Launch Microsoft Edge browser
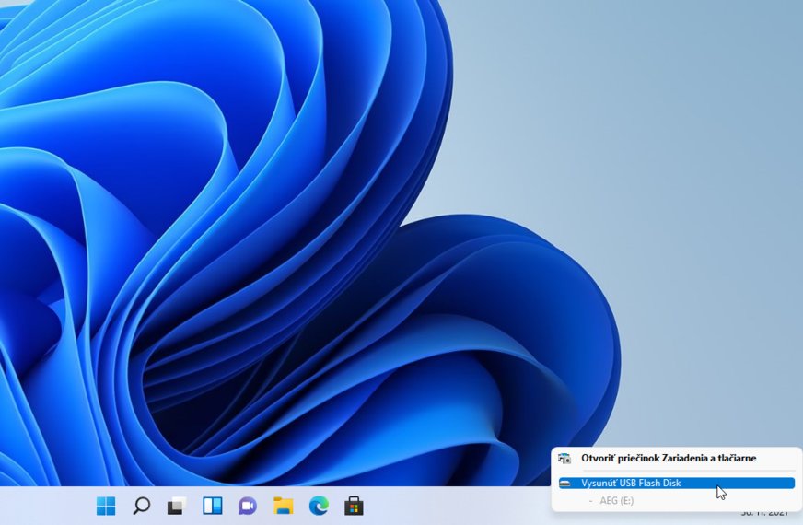Image resolution: width=803 pixels, height=525 pixels. click(318, 506)
